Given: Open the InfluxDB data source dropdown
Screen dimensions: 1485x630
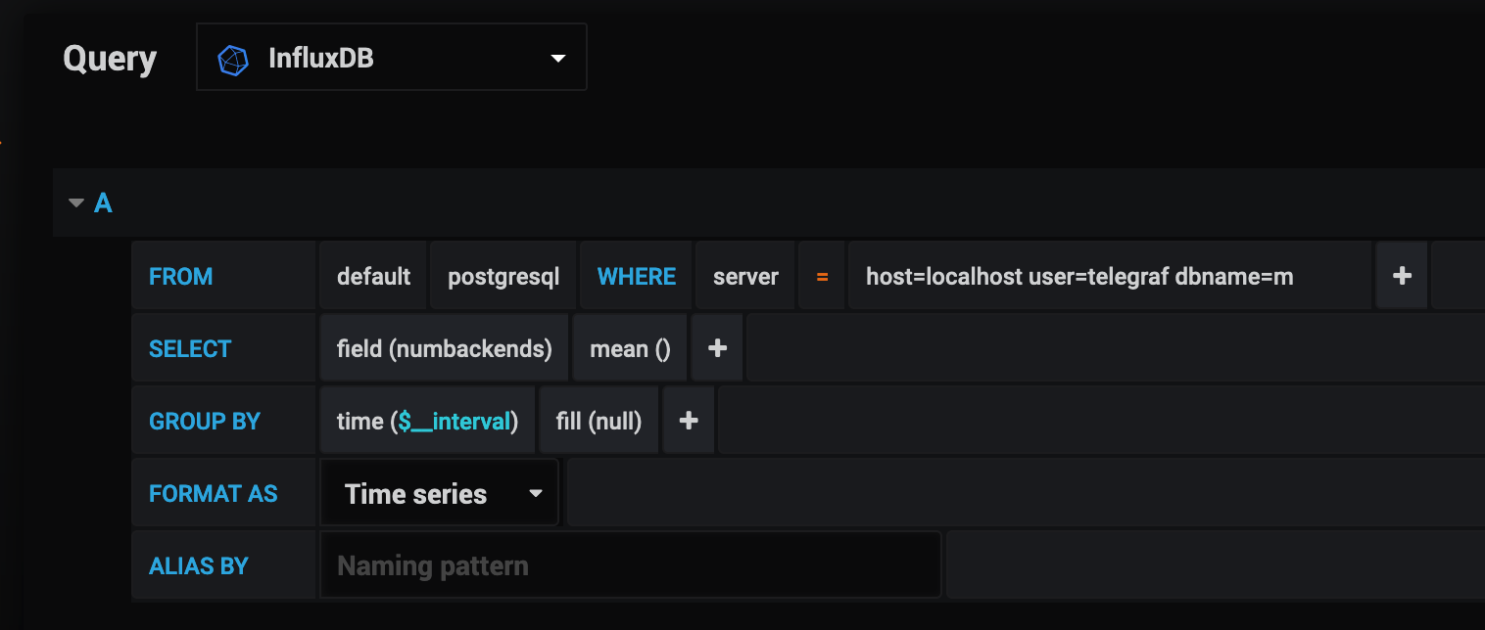Looking at the screenshot, I should [391, 58].
